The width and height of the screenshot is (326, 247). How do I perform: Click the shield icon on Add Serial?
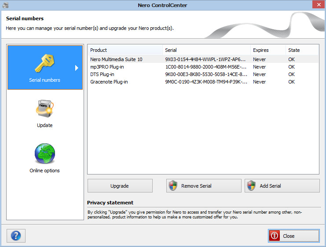(x=251, y=185)
